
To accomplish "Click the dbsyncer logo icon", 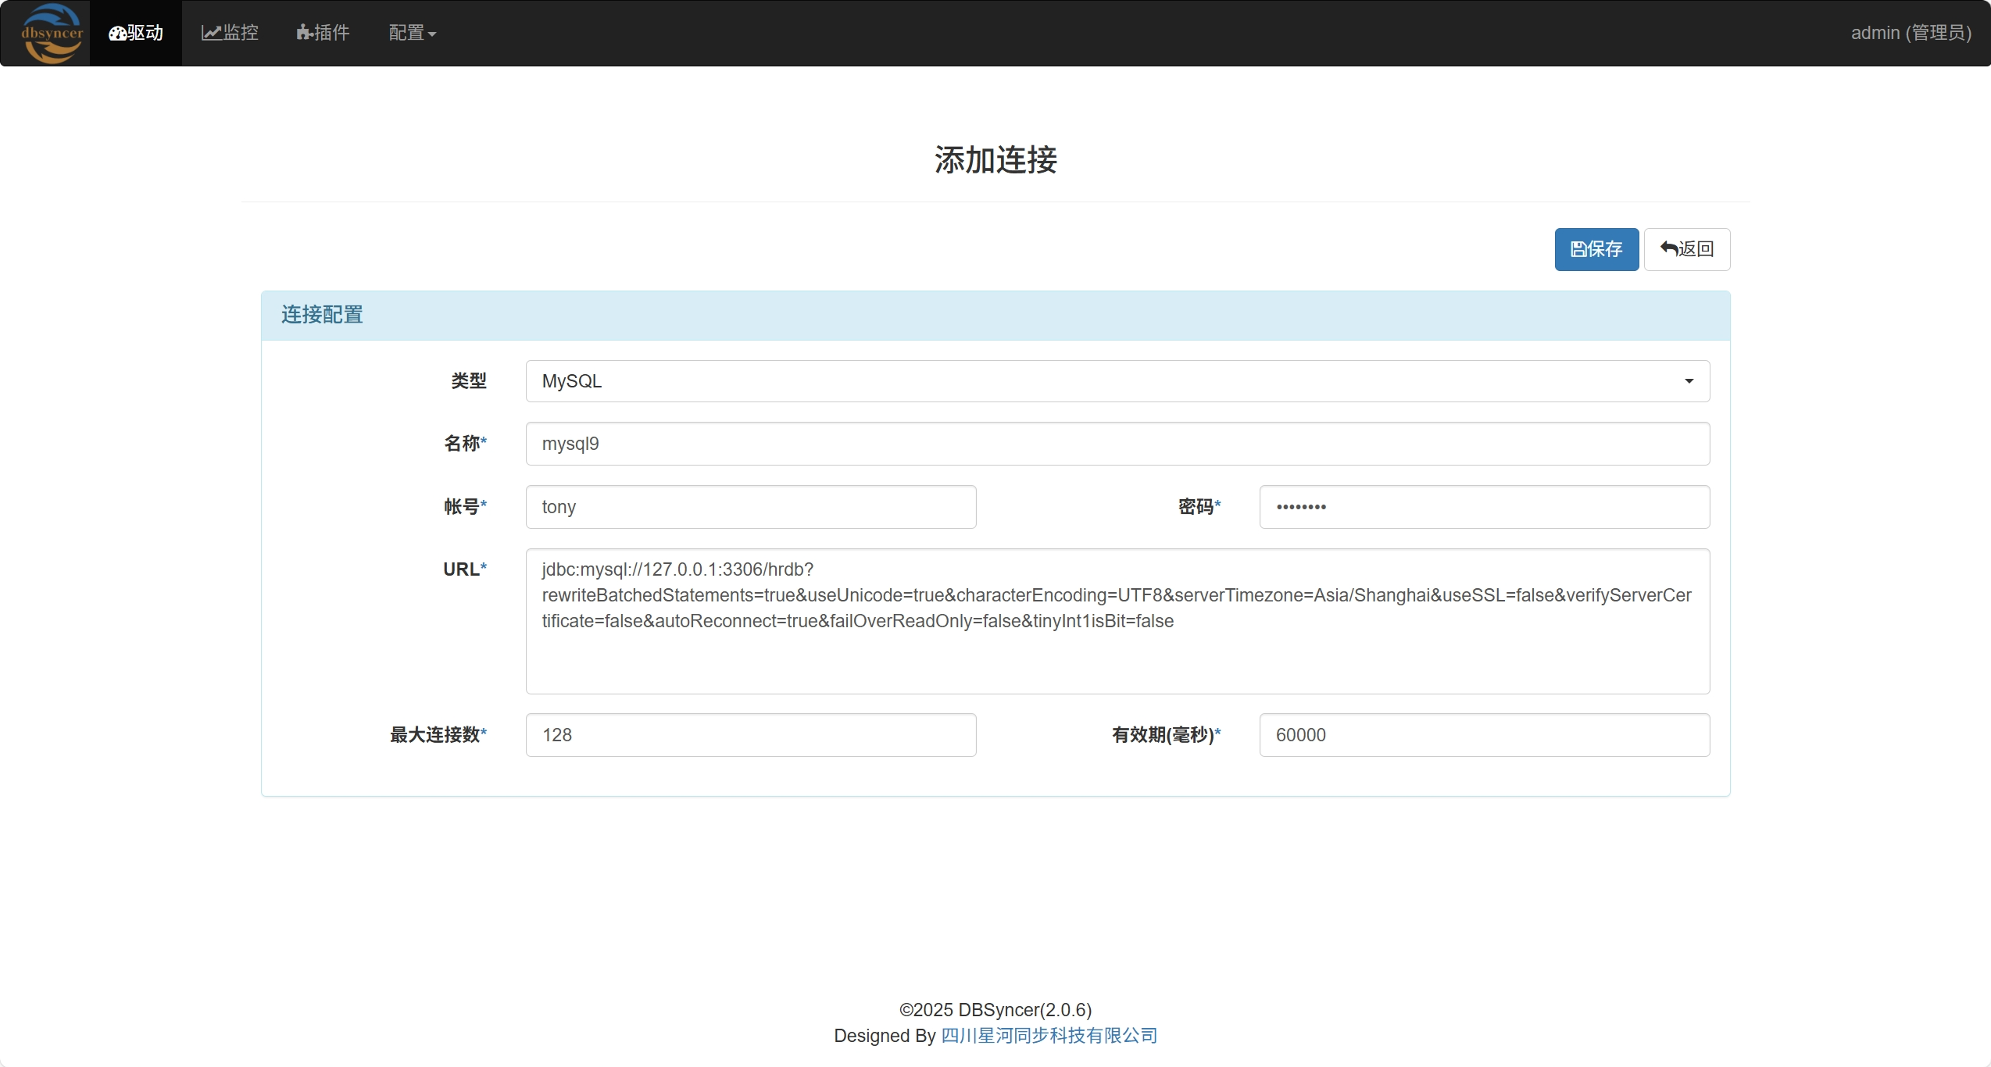I will [52, 33].
